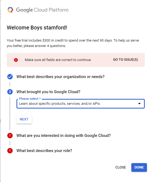The image size is (151, 182).
Task: Click the CLOSE button
Action: 121,167
